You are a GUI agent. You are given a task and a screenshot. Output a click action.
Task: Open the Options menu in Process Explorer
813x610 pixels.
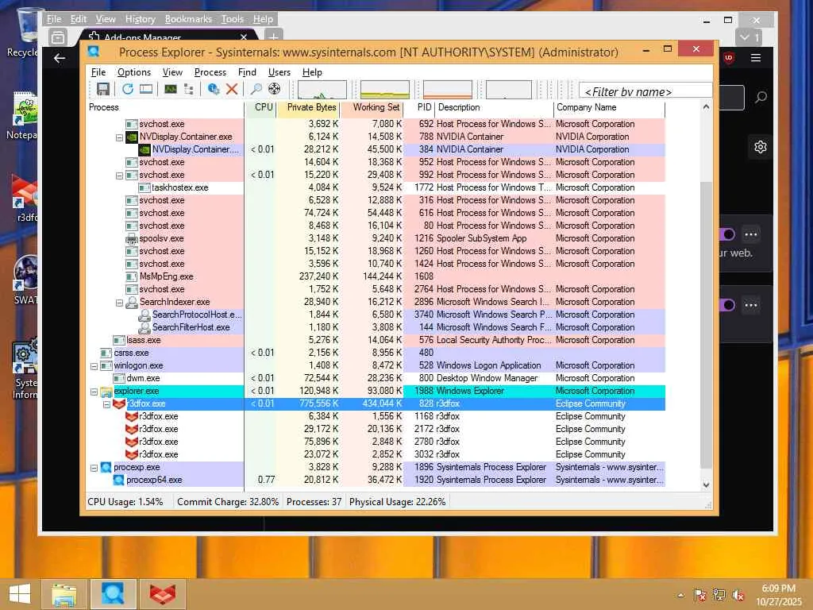[x=133, y=72]
